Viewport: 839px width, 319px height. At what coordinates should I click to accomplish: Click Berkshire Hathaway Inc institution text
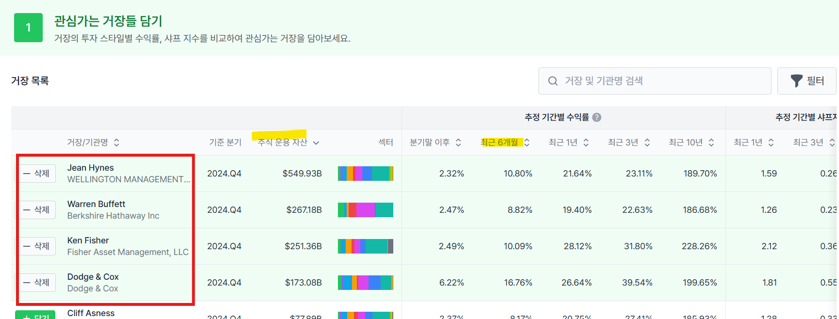coord(113,216)
